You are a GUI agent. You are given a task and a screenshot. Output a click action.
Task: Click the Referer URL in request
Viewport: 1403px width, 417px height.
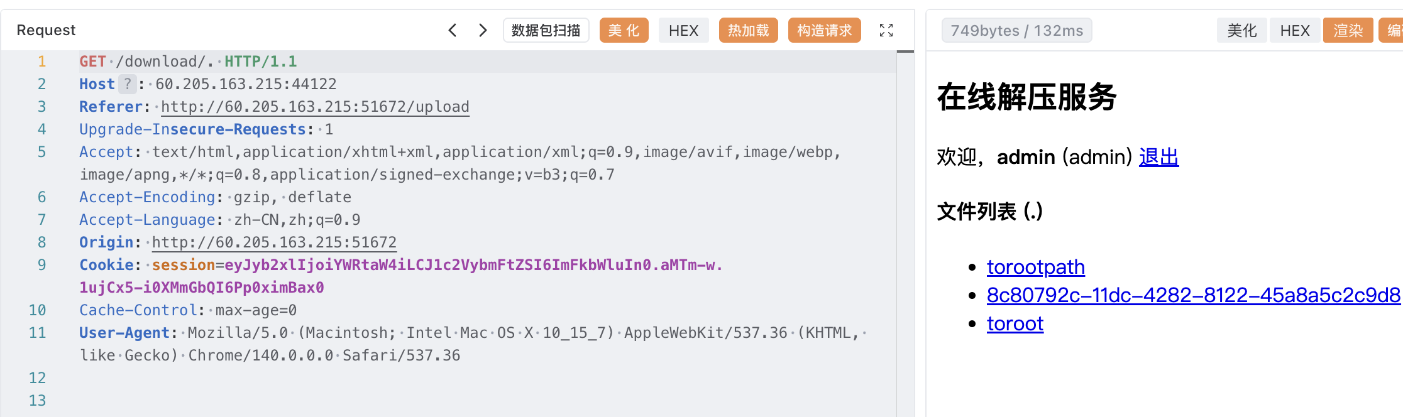[315, 107]
